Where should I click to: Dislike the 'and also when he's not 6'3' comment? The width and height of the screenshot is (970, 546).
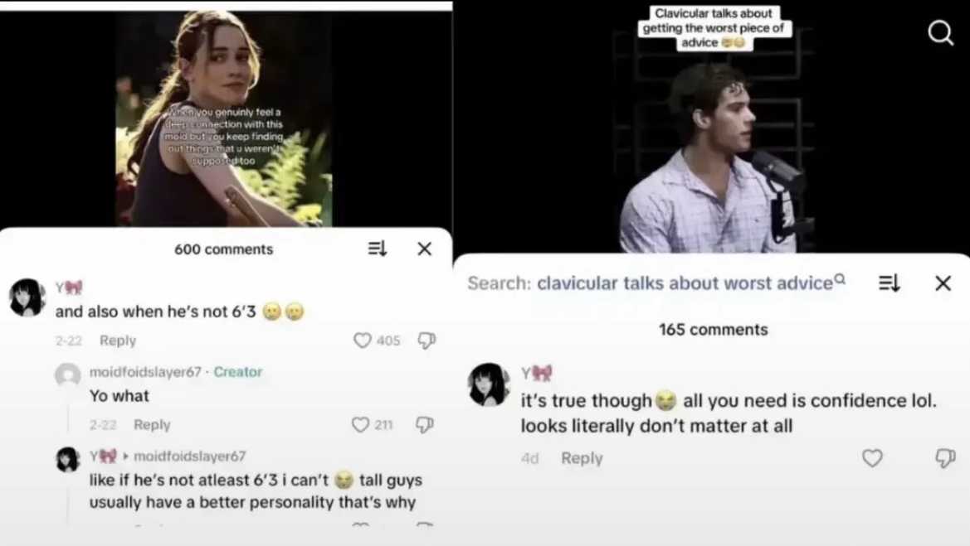click(x=427, y=341)
